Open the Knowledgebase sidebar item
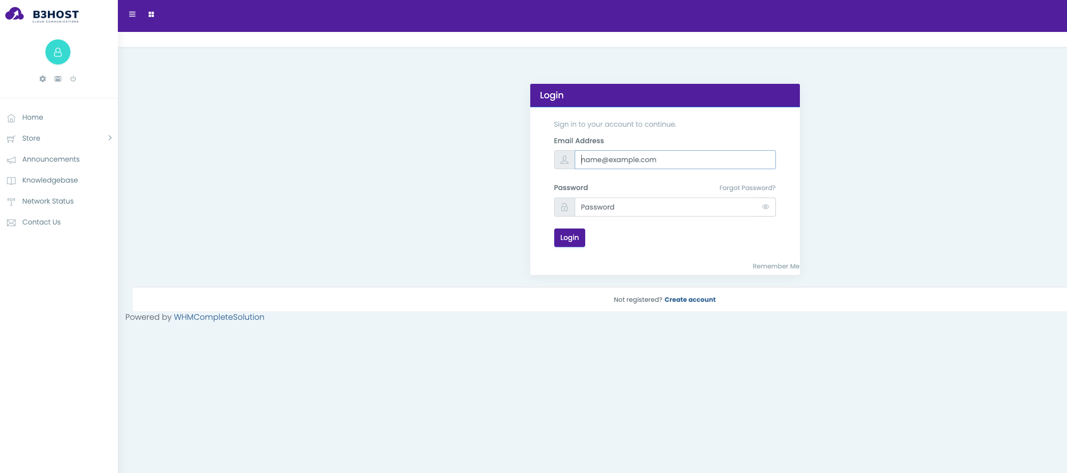The height and width of the screenshot is (473, 1067). [x=50, y=180]
